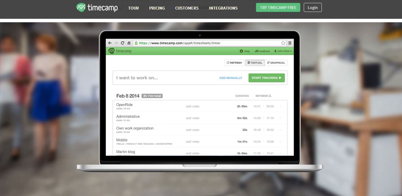The width and height of the screenshot is (402, 196).
Task: Go to the Integrations page
Action: [x=223, y=8]
